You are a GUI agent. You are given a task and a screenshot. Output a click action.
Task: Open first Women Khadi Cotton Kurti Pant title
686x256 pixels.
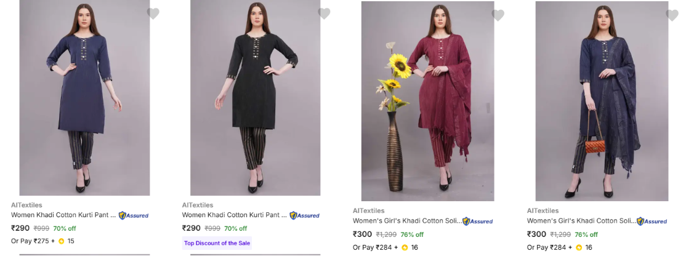point(63,215)
